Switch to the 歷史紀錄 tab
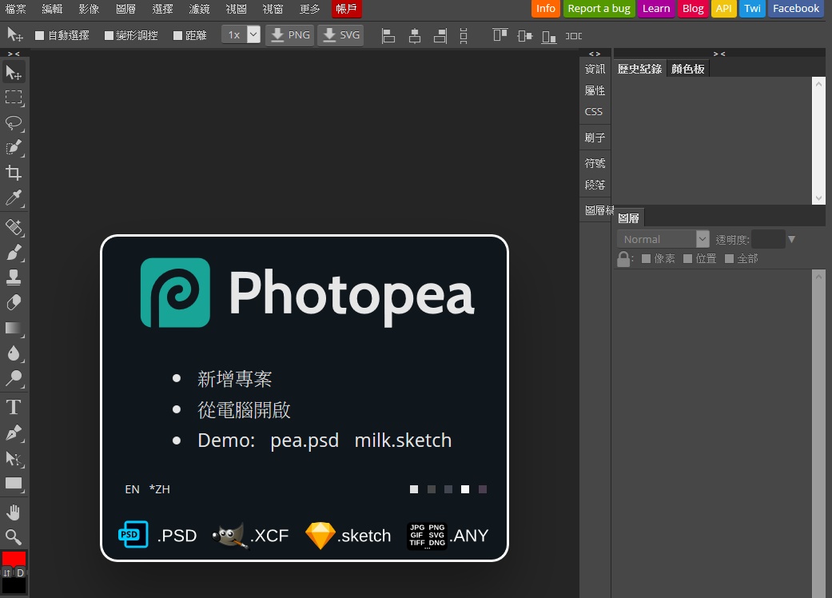This screenshot has height=598, width=832. click(x=640, y=69)
